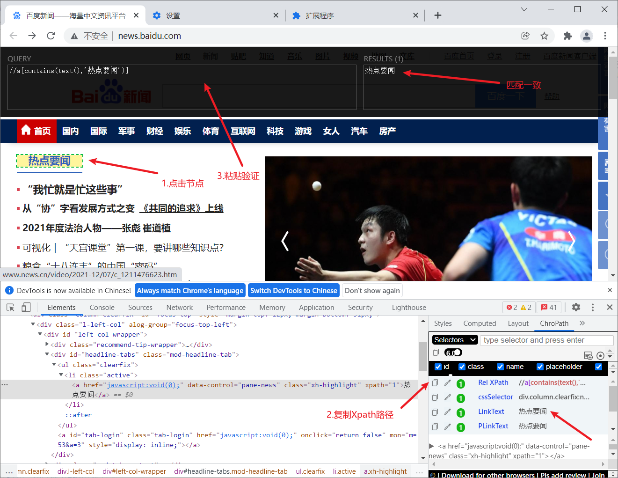Copy the LinkText value

pos(435,412)
